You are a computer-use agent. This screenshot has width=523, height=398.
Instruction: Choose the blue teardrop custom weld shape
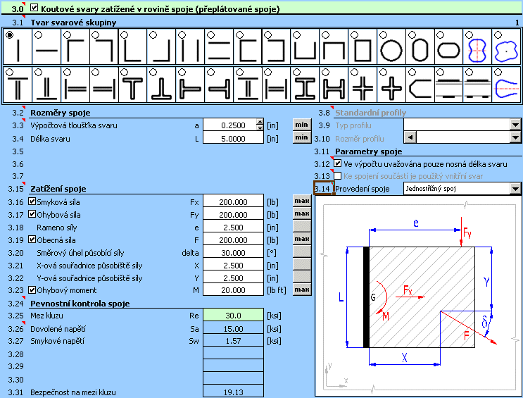498,72
